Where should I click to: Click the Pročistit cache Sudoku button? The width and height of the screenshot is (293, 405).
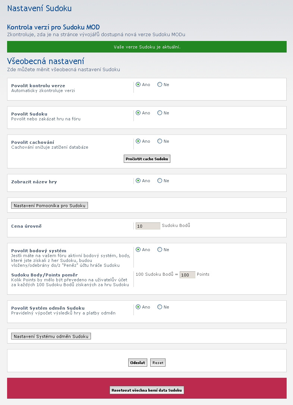coord(147,159)
